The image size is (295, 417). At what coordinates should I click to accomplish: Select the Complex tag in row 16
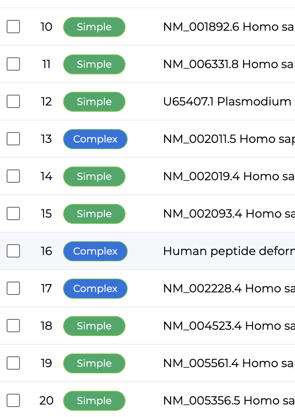click(x=95, y=251)
